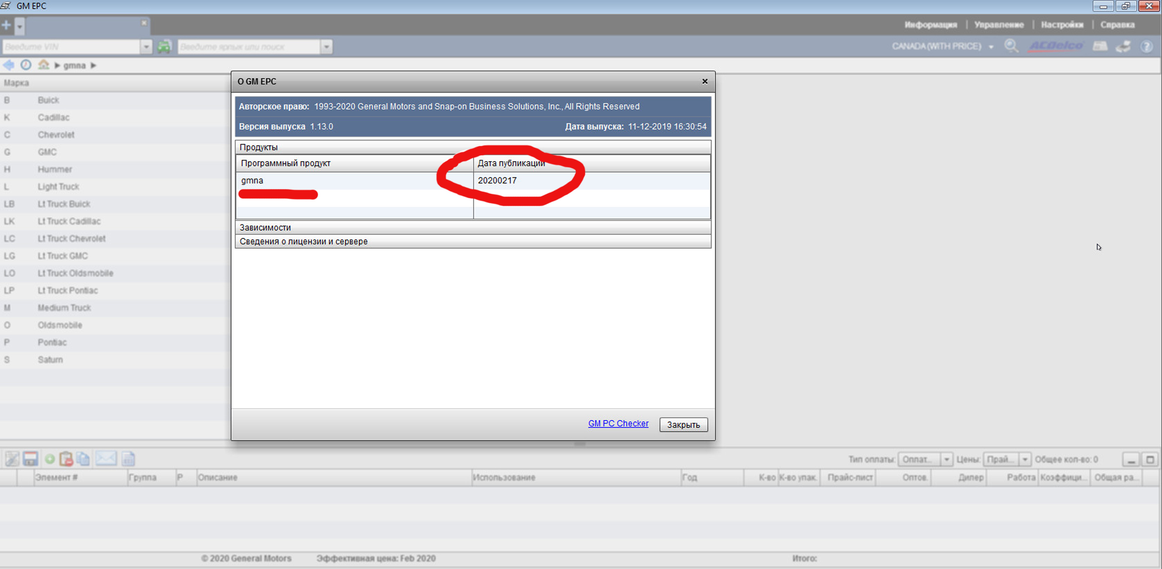
Task: Click the ACDelco logo button
Action: pos(1056,46)
